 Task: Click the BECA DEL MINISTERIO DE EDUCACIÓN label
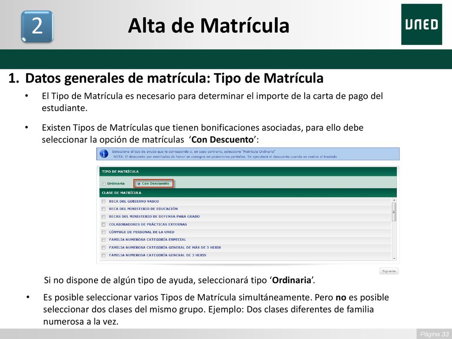[x=143, y=209]
